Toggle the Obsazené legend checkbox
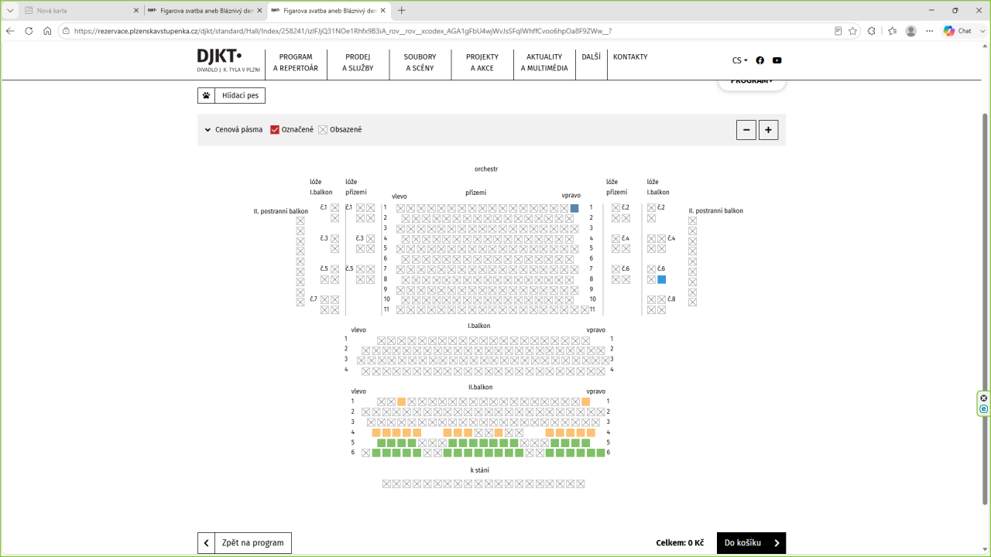This screenshot has height=557, width=991. (323, 130)
